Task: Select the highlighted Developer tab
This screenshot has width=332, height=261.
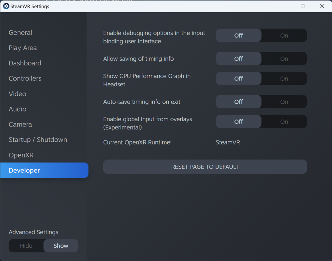Action: 44,170
